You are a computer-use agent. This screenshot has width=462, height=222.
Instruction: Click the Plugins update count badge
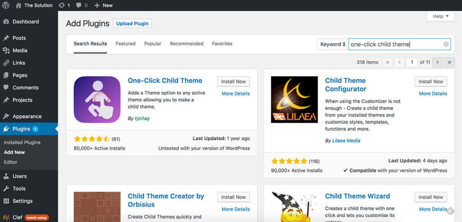pyautogui.click(x=35, y=129)
